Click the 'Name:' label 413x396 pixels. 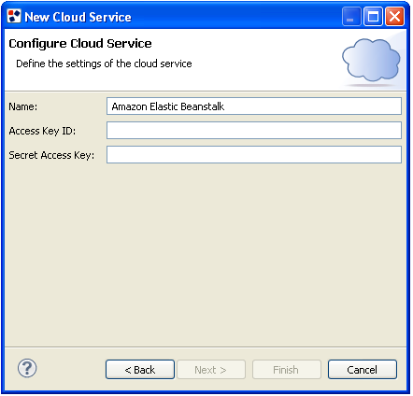23,106
